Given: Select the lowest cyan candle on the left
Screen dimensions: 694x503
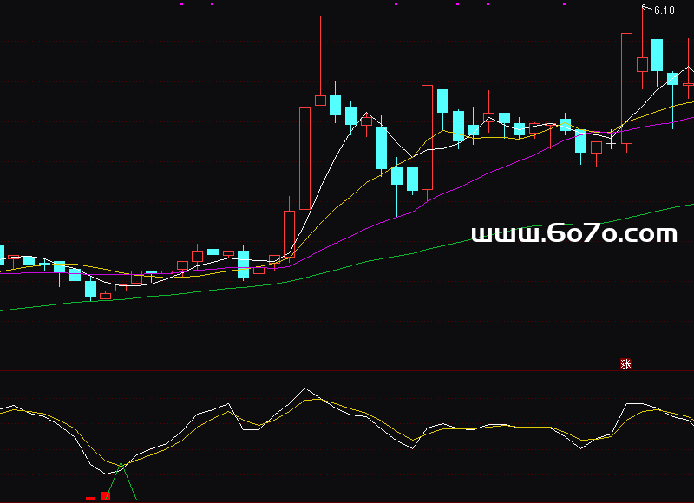Looking at the screenshot, I should click(x=90, y=289).
